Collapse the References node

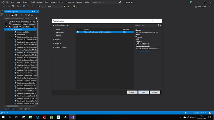(9, 29)
